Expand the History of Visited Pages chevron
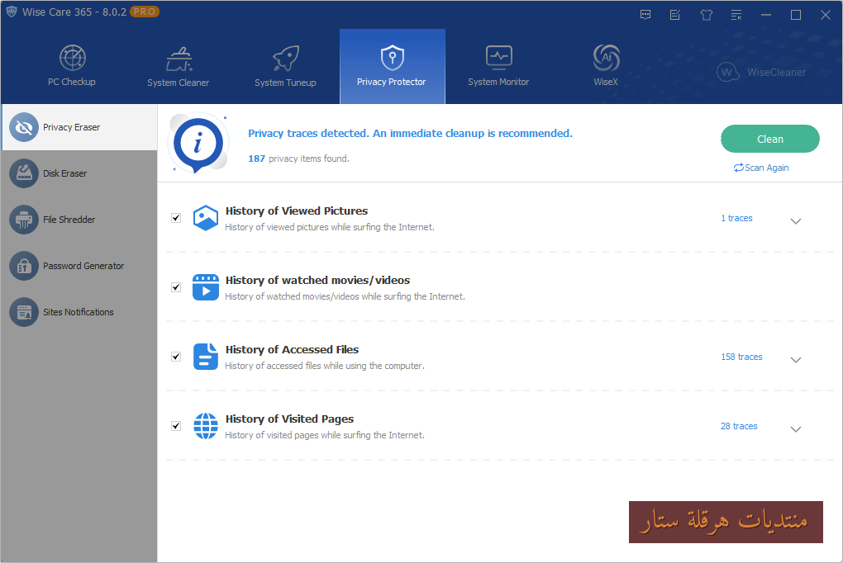The image size is (843, 563). point(796,428)
